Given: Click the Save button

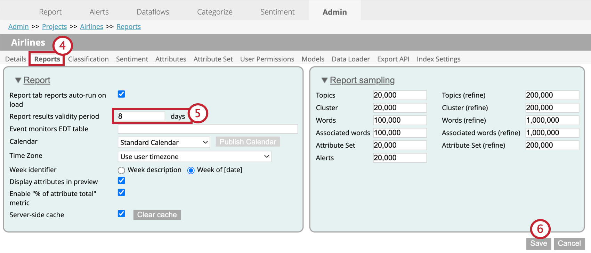Looking at the screenshot, I should point(539,243).
